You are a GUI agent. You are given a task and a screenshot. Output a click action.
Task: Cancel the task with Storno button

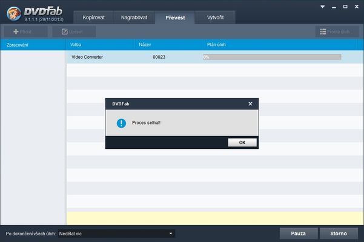click(339, 234)
